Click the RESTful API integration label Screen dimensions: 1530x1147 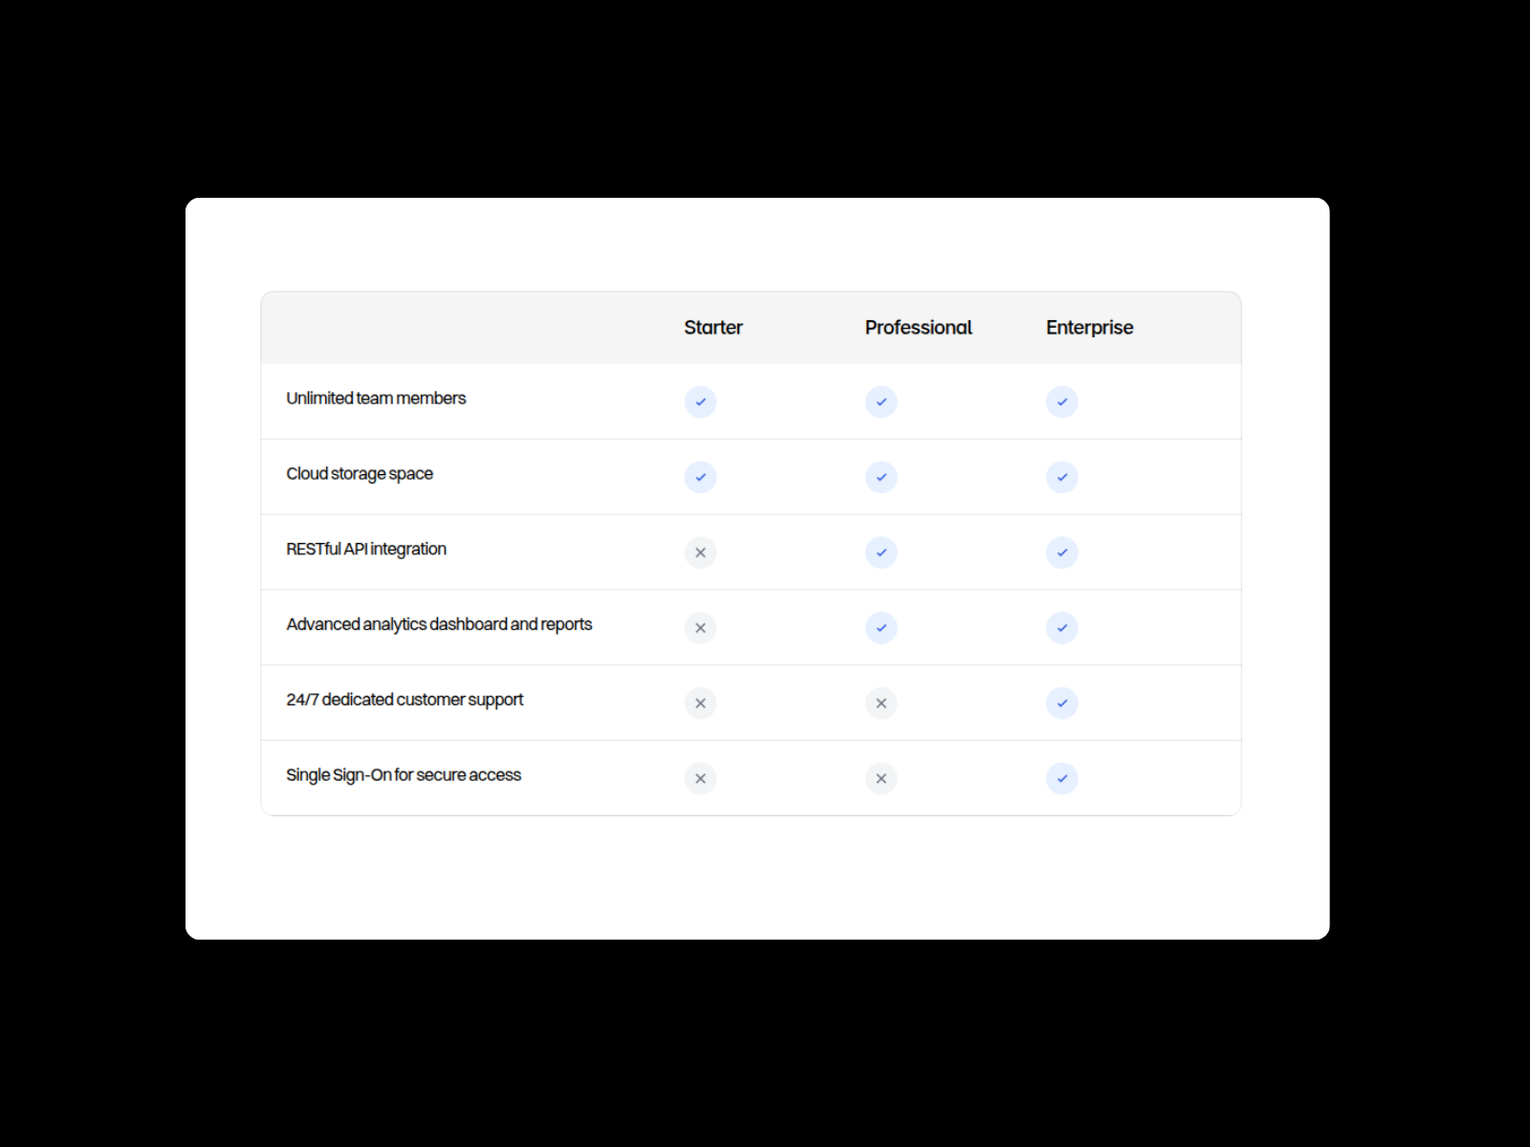(x=366, y=550)
